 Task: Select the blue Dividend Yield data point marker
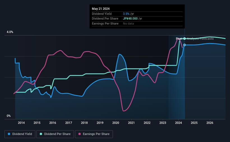tap(185, 45)
